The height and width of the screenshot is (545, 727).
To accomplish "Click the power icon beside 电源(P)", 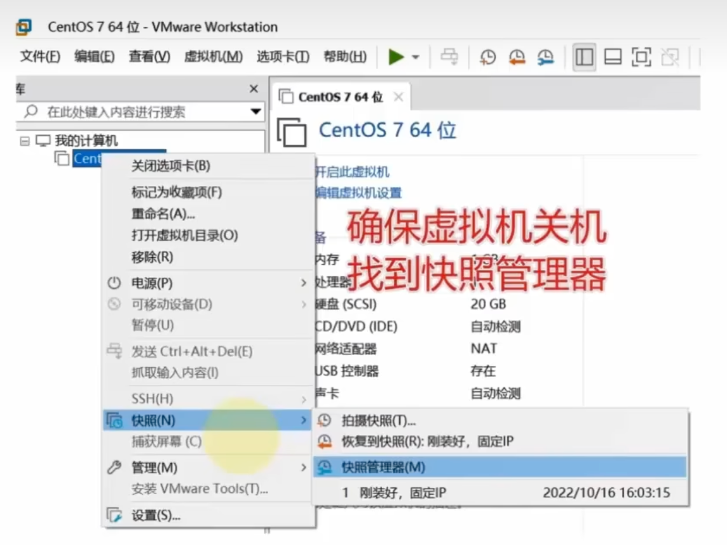I will pos(114,283).
